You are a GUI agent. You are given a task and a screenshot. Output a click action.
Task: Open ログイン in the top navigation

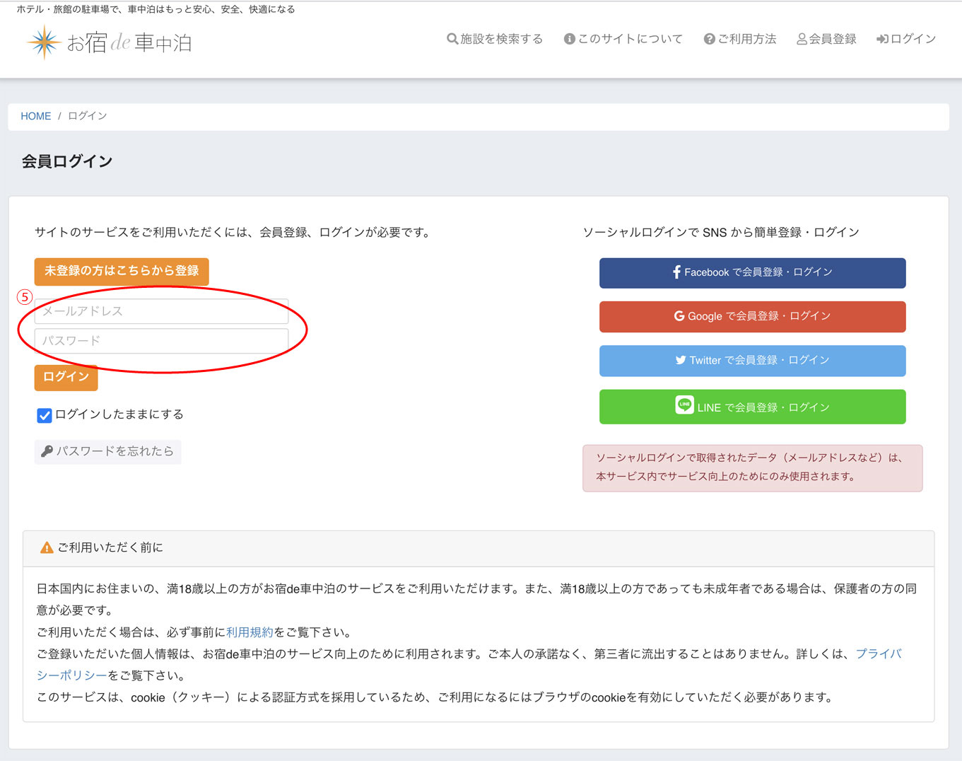click(x=906, y=39)
